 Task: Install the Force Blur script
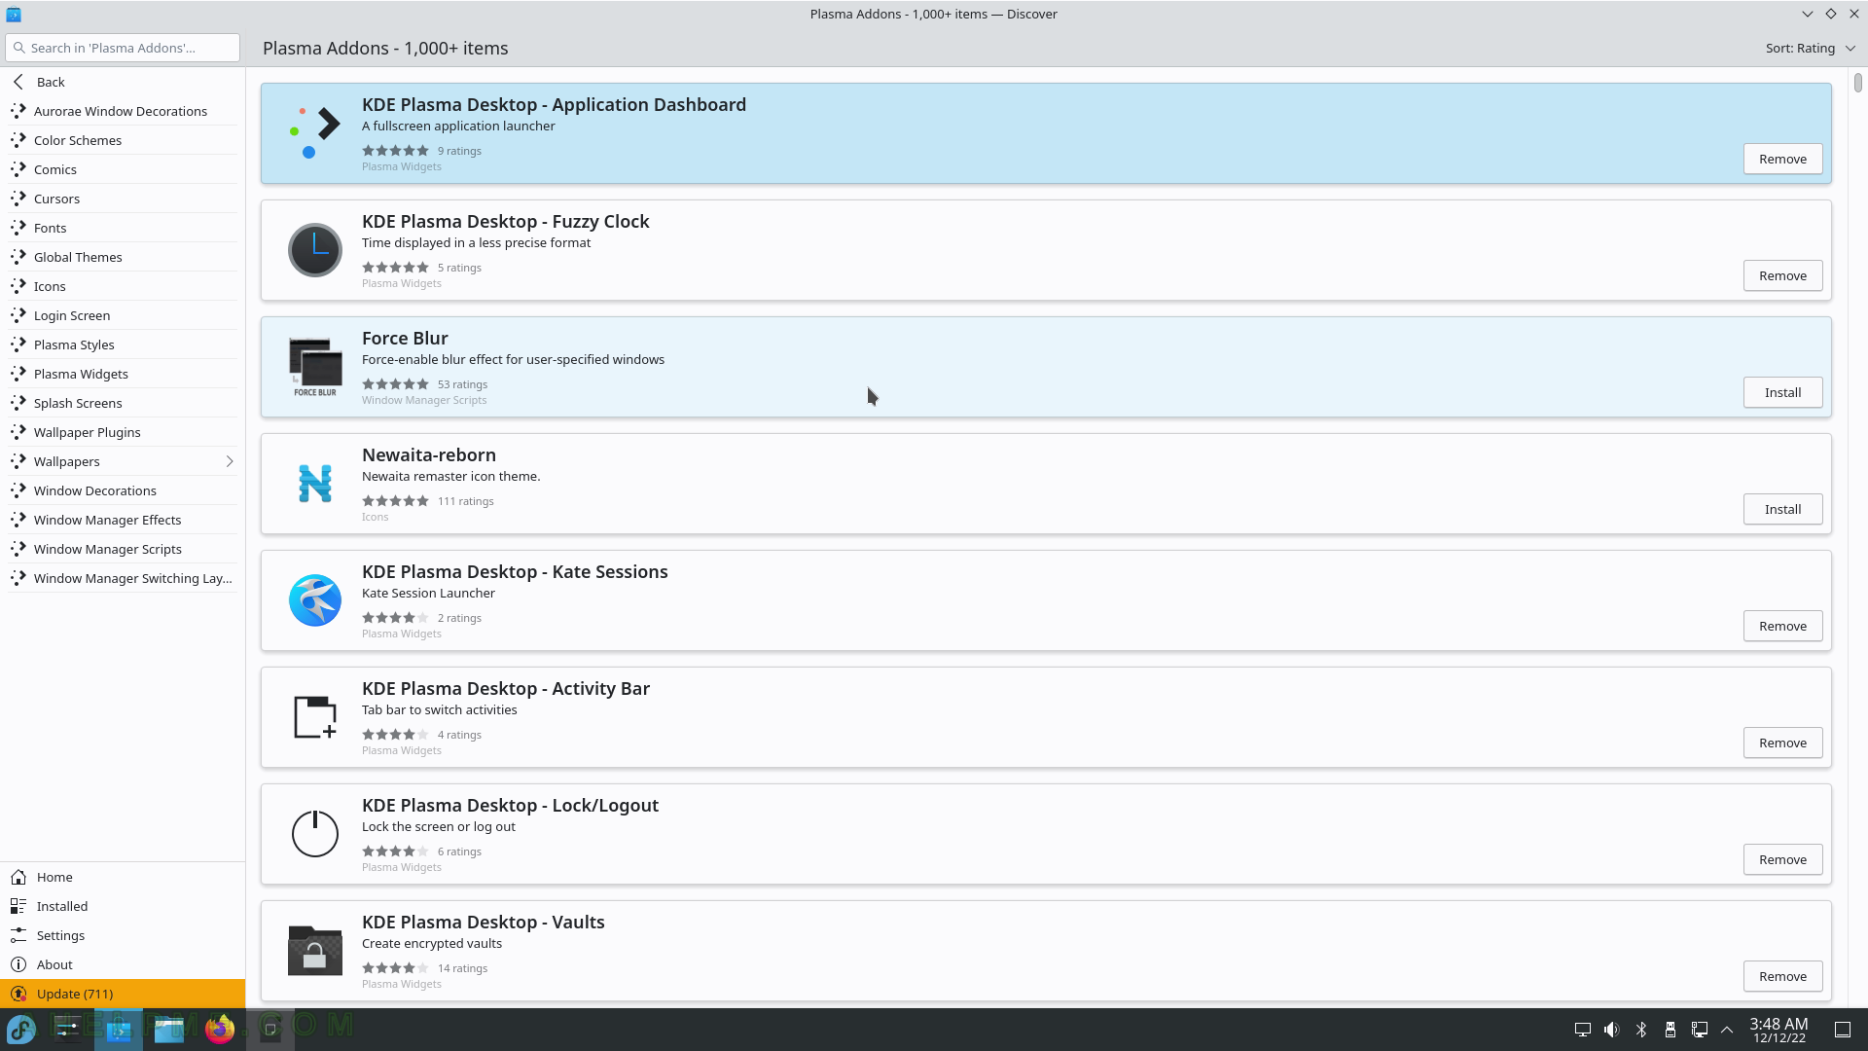click(1782, 392)
